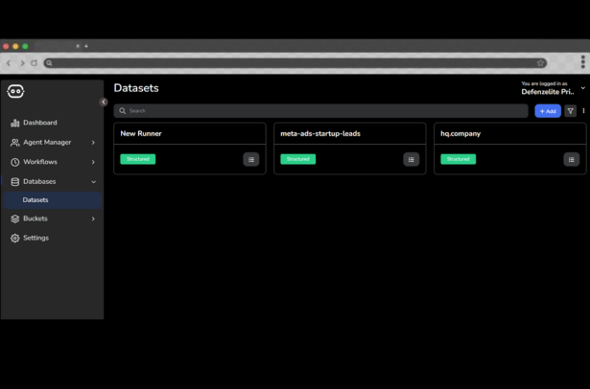
Task: Click the Structured tag on New Runner
Action: point(138,159)
